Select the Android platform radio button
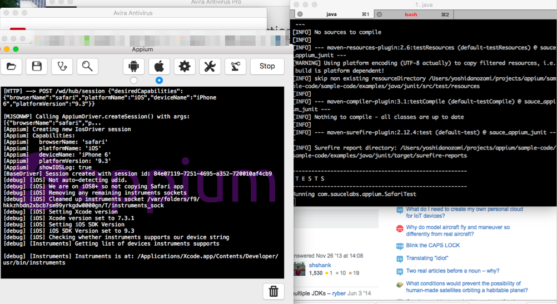This screenshot has height=304, width=557. (x=133, y=80)
